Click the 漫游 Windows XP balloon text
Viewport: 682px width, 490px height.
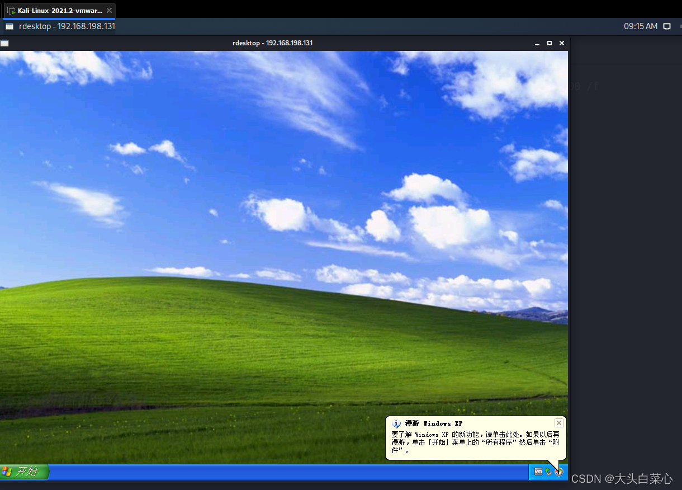pos(475,442)
